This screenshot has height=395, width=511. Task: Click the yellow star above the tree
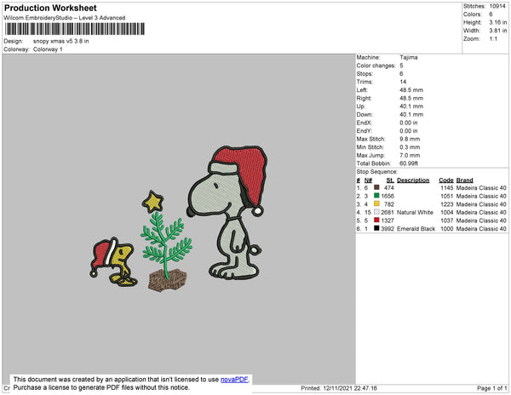152,202
